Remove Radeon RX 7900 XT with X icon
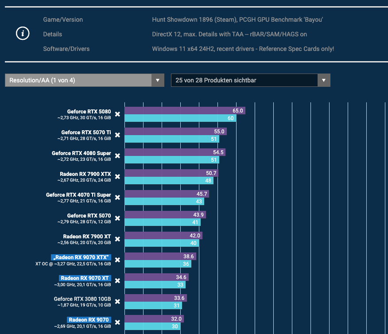This screenshot has width=388, height=334. (x=117, y=239)
